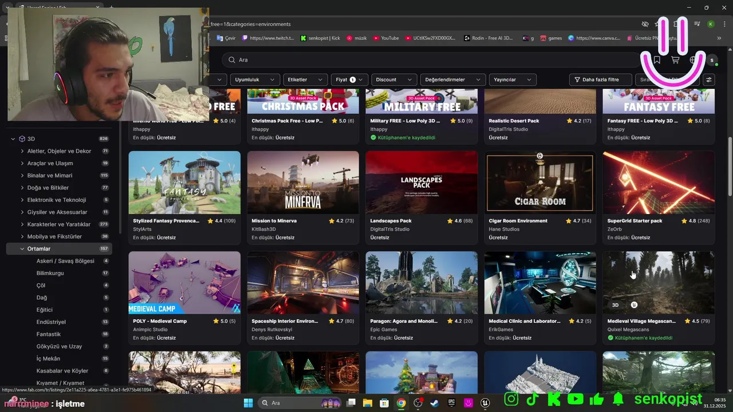Expand Binalar ve Mimari chevron
Screen dimensions: 733x412
click(x=22, y=176)
